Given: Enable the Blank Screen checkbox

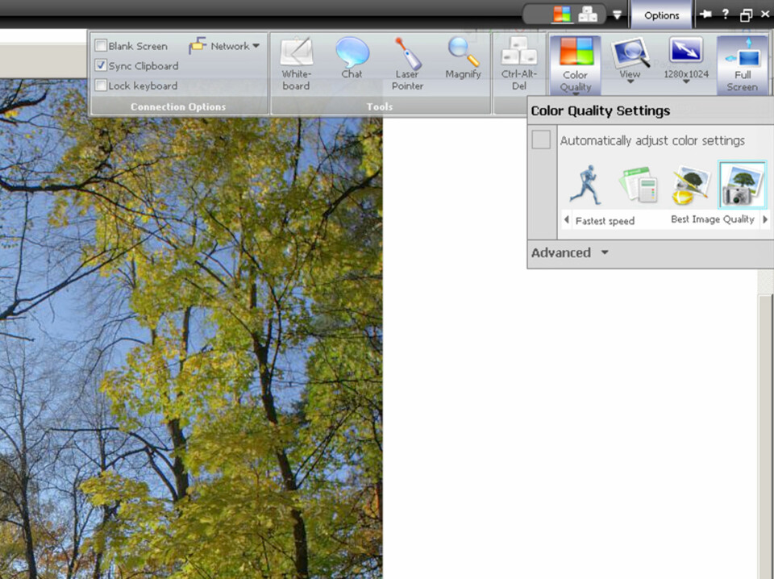Looking at the screenshot, I should [x=102, y=46].
